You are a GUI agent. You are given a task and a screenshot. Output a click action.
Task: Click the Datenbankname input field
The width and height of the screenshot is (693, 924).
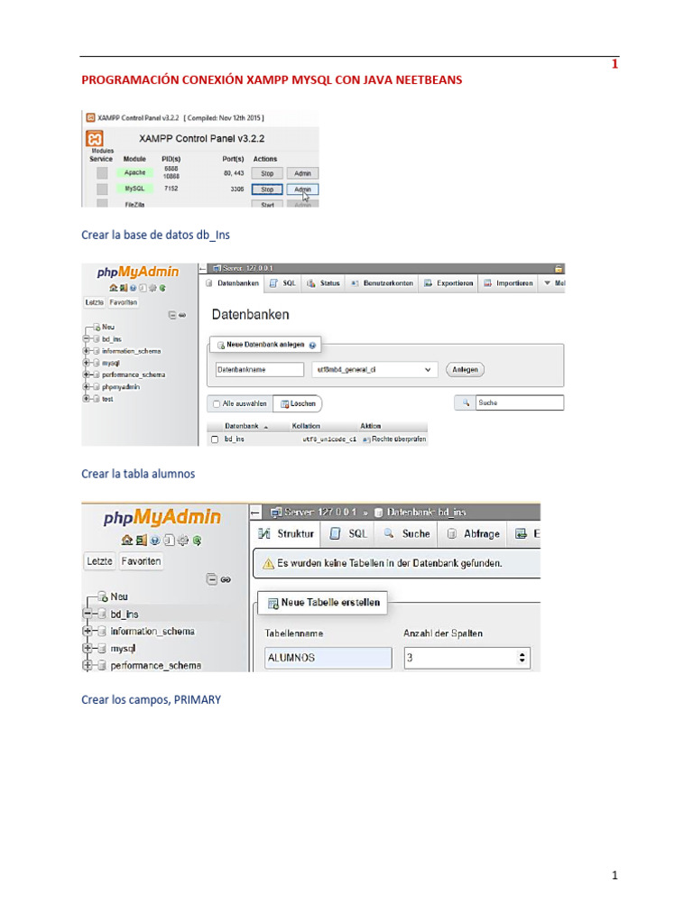click(x=259, y=369)
